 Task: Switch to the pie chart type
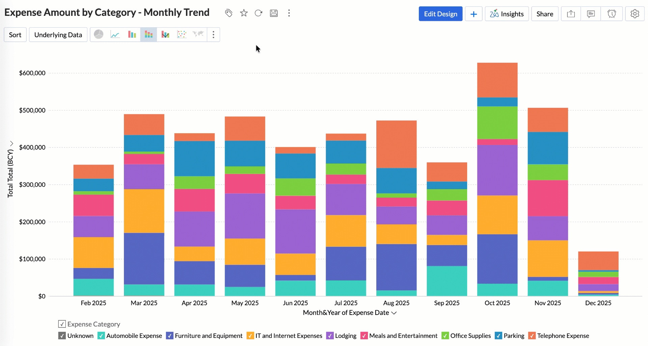99,34
